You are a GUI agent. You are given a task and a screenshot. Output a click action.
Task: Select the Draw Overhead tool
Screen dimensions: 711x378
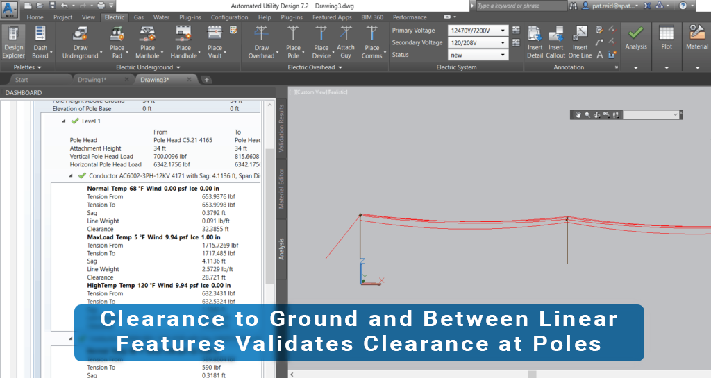coord(261,42)
